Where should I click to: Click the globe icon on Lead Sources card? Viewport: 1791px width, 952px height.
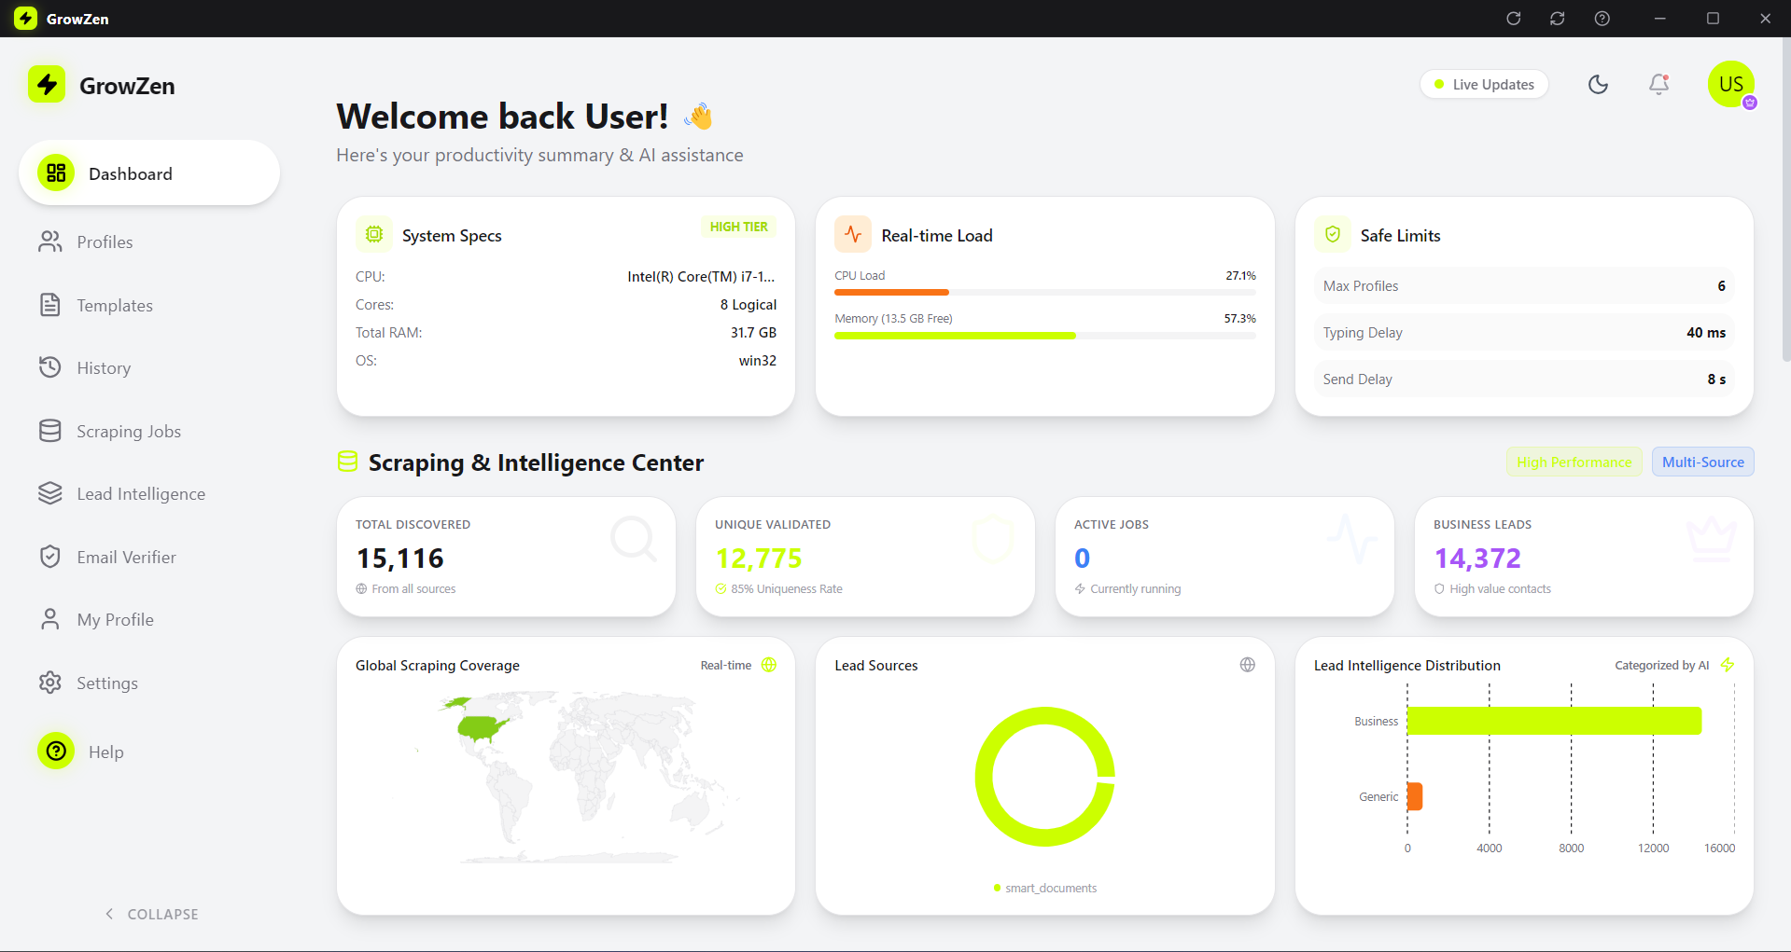(x=1248, y=665)
